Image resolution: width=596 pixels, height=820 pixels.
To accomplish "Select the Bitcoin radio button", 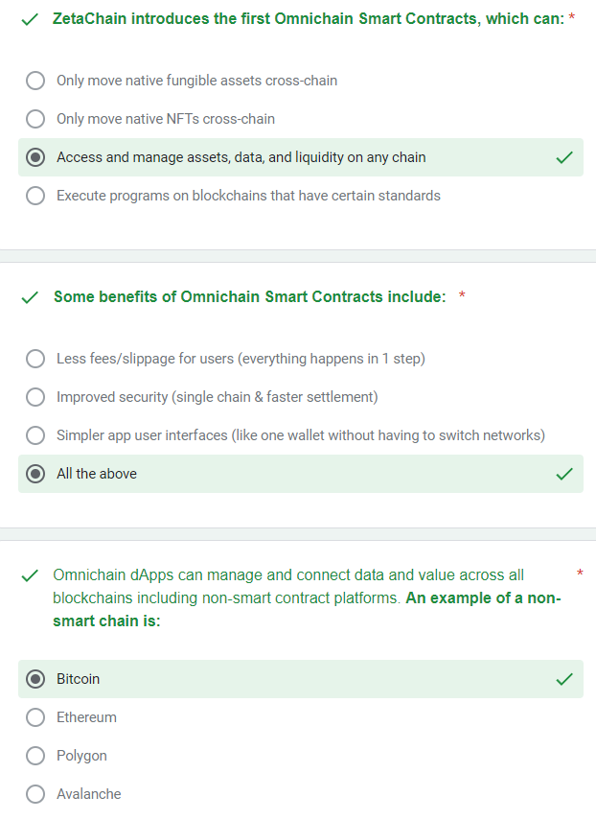I will pos(35,679).
